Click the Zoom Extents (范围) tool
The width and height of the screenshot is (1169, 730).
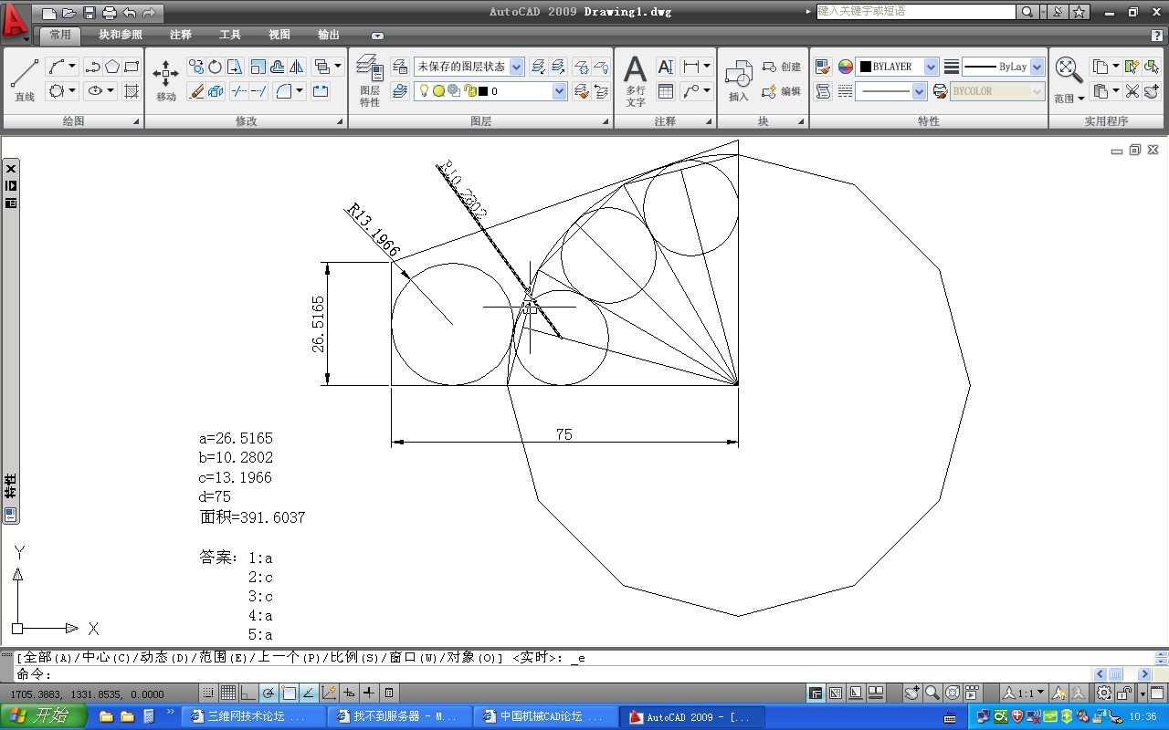pyautogui.click(x=1069, y=80)
